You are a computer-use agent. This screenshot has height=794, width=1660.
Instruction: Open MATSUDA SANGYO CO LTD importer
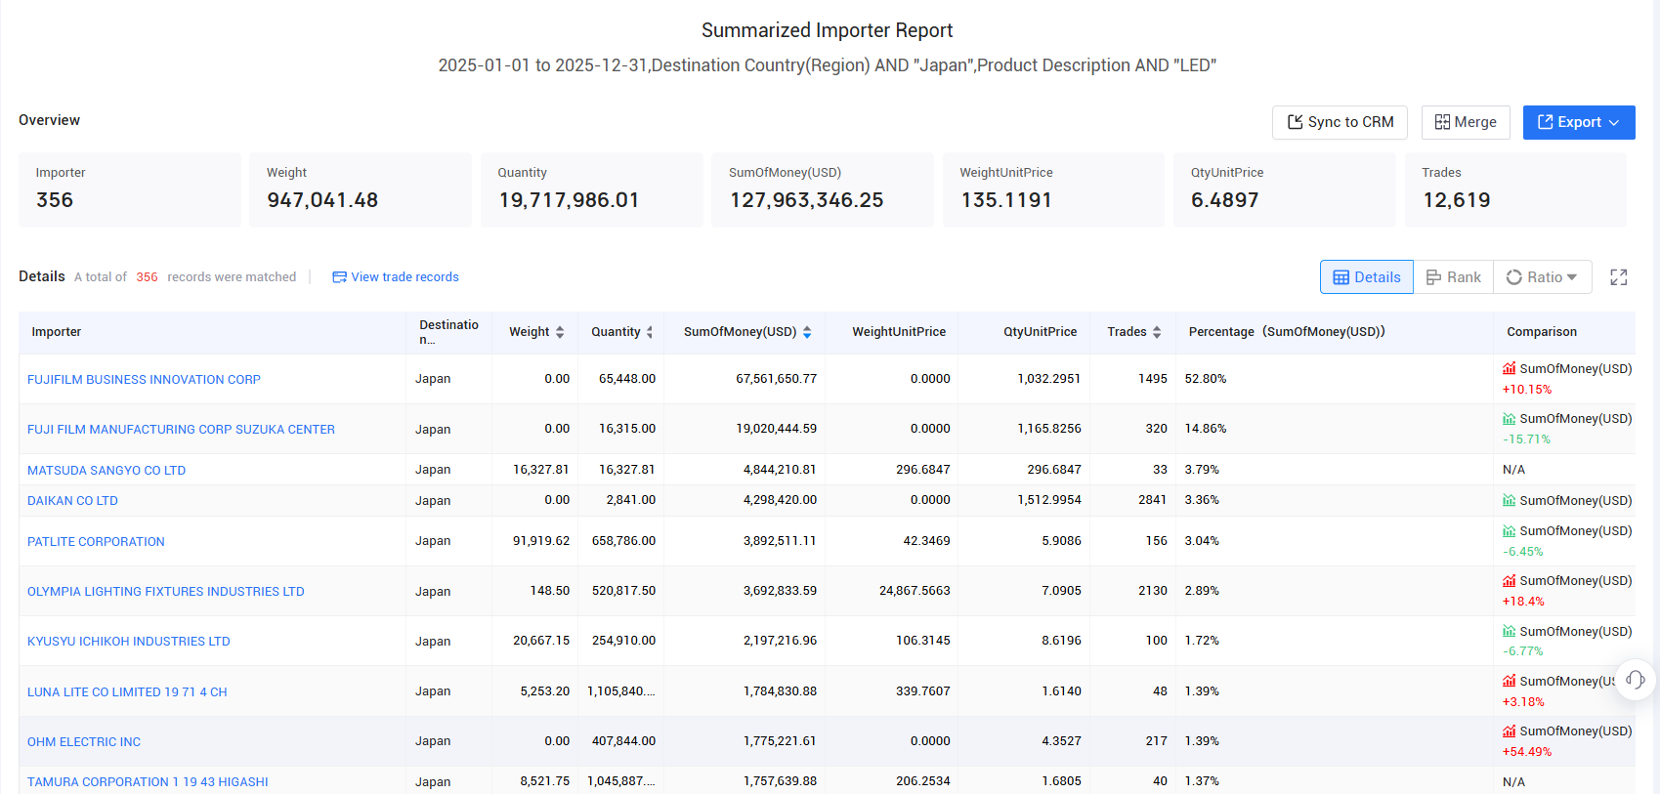tap(106, 471)
